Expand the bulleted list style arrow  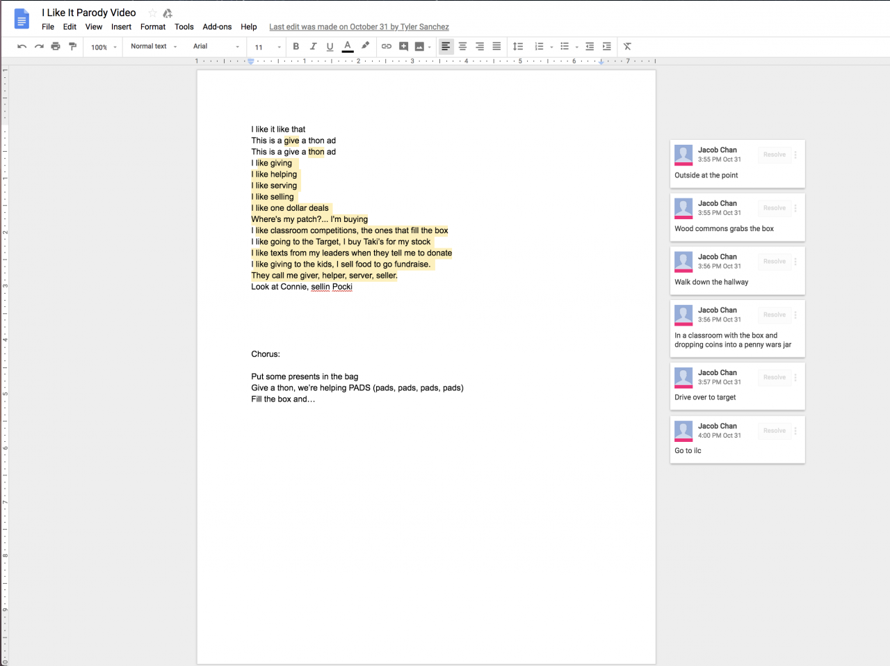[x=577, y=47]
